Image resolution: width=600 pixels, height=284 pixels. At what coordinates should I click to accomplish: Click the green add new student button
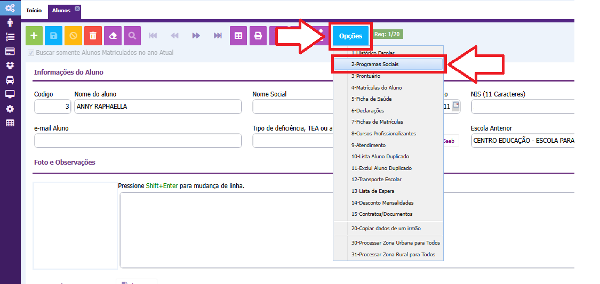[x=34, y=36]
